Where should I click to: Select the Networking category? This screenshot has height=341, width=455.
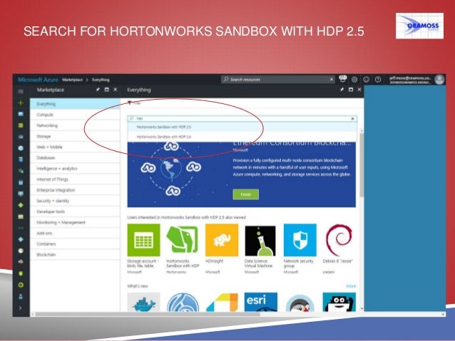75,125
